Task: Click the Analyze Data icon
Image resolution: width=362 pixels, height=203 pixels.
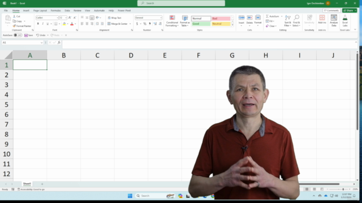Action: click(x=334, y=17)
